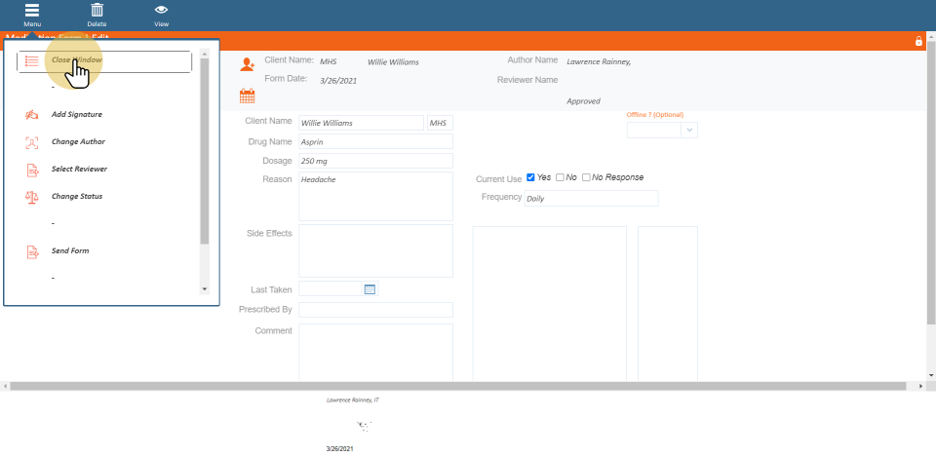This screenshot has height=457, width=936.
Task: Click the Select Reviewer icon
Action: [31, 170]
